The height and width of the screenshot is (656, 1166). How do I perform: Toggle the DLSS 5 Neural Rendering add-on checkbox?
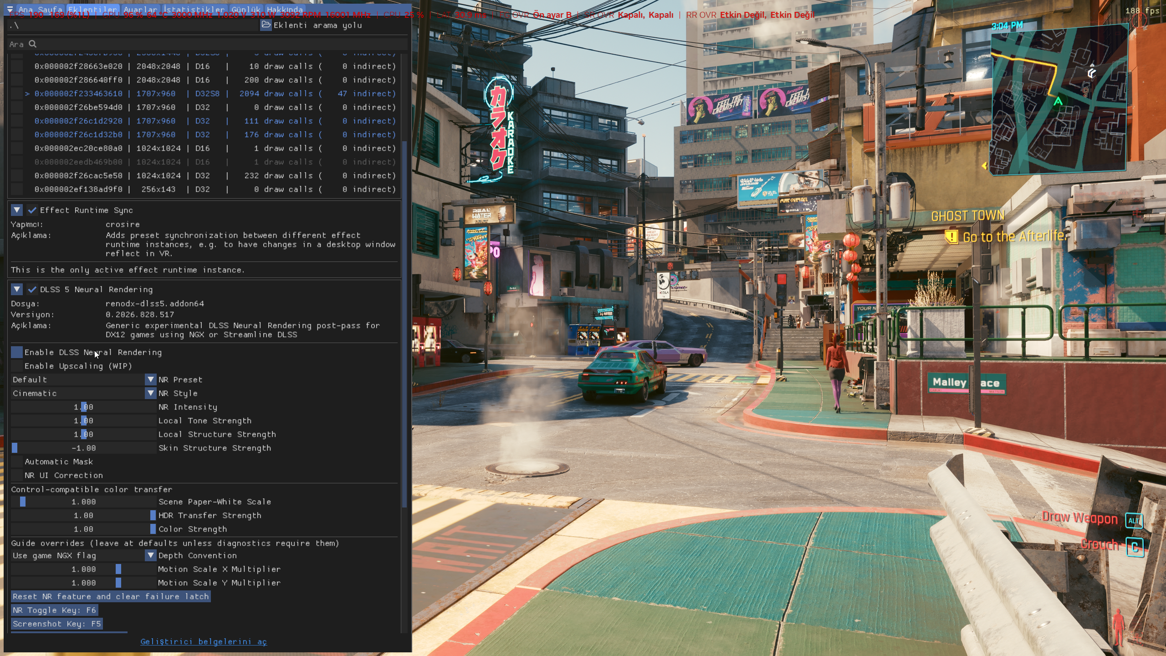32,289
